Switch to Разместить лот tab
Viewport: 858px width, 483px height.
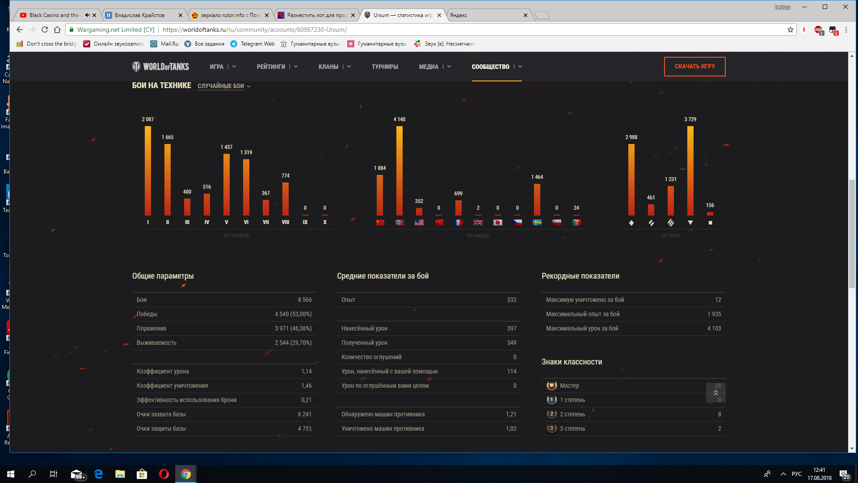316,15
